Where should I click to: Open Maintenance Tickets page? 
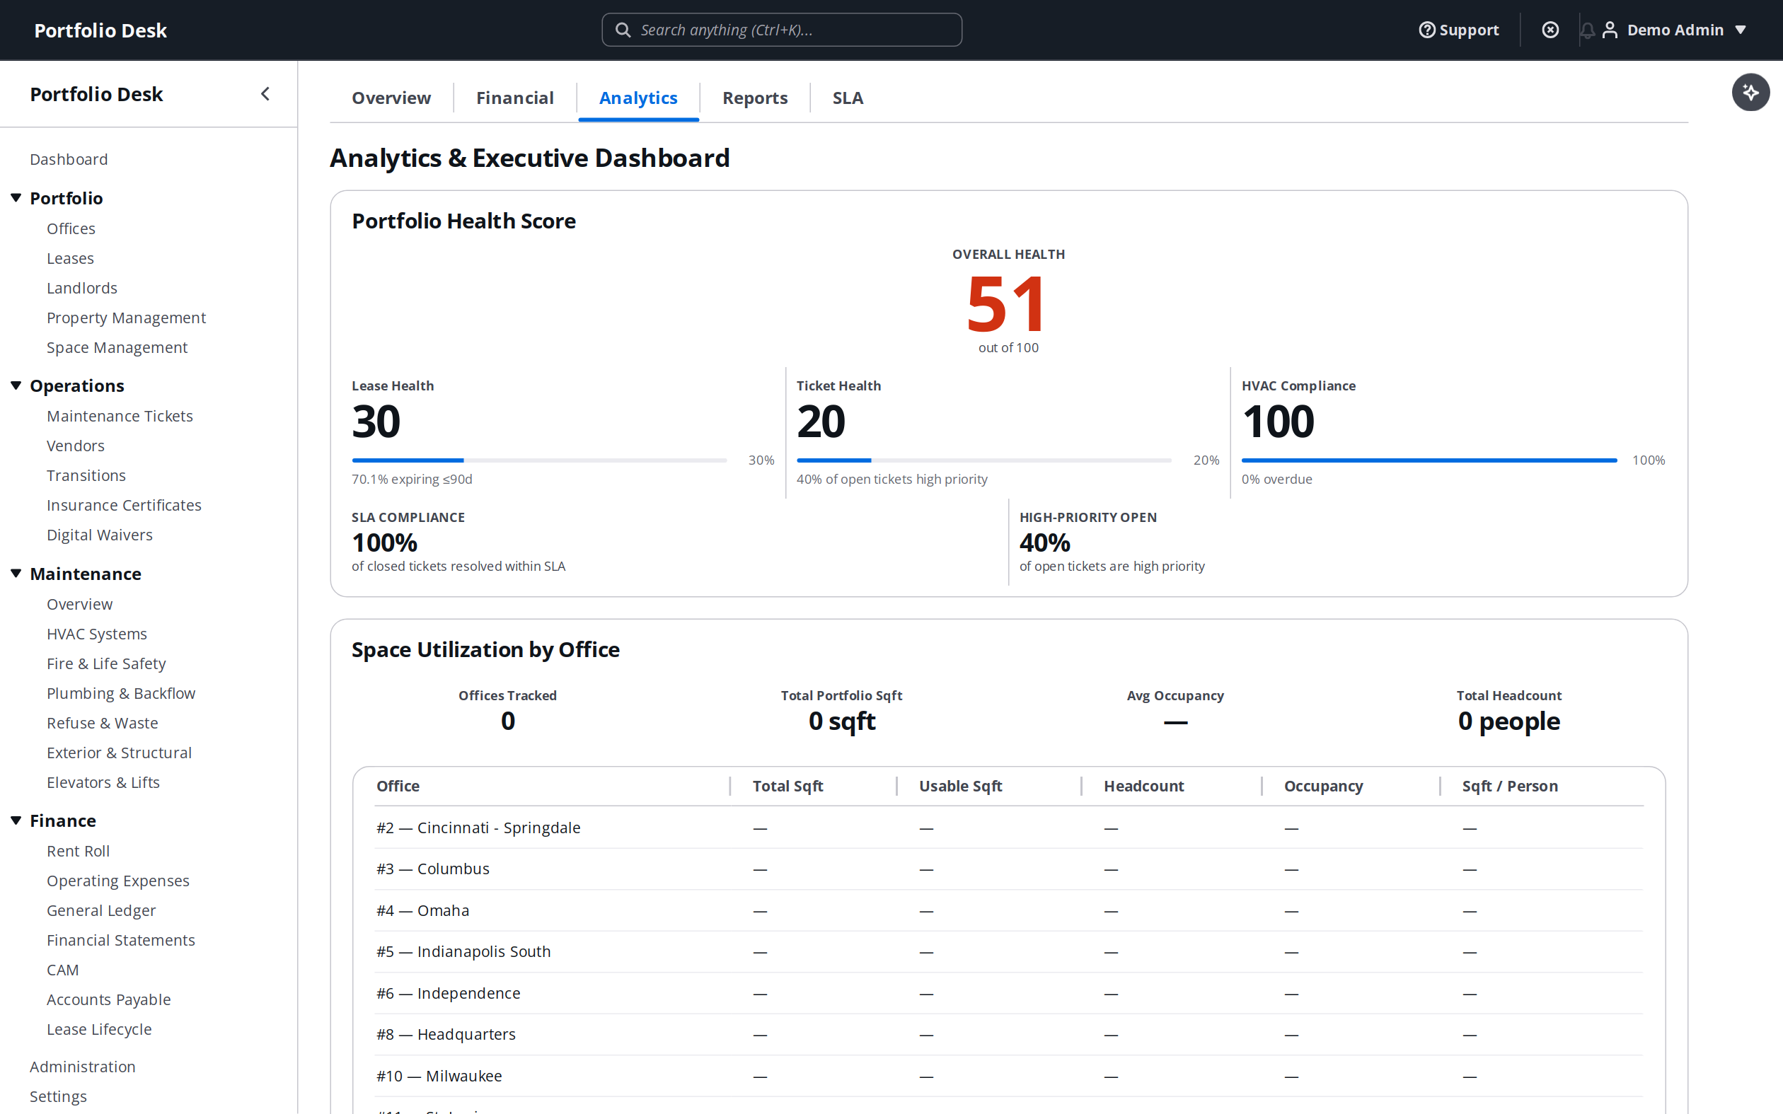click(120, 417)
